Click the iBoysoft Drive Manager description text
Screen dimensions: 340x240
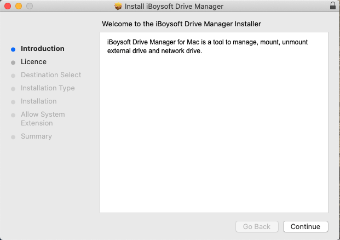point(208,47)
